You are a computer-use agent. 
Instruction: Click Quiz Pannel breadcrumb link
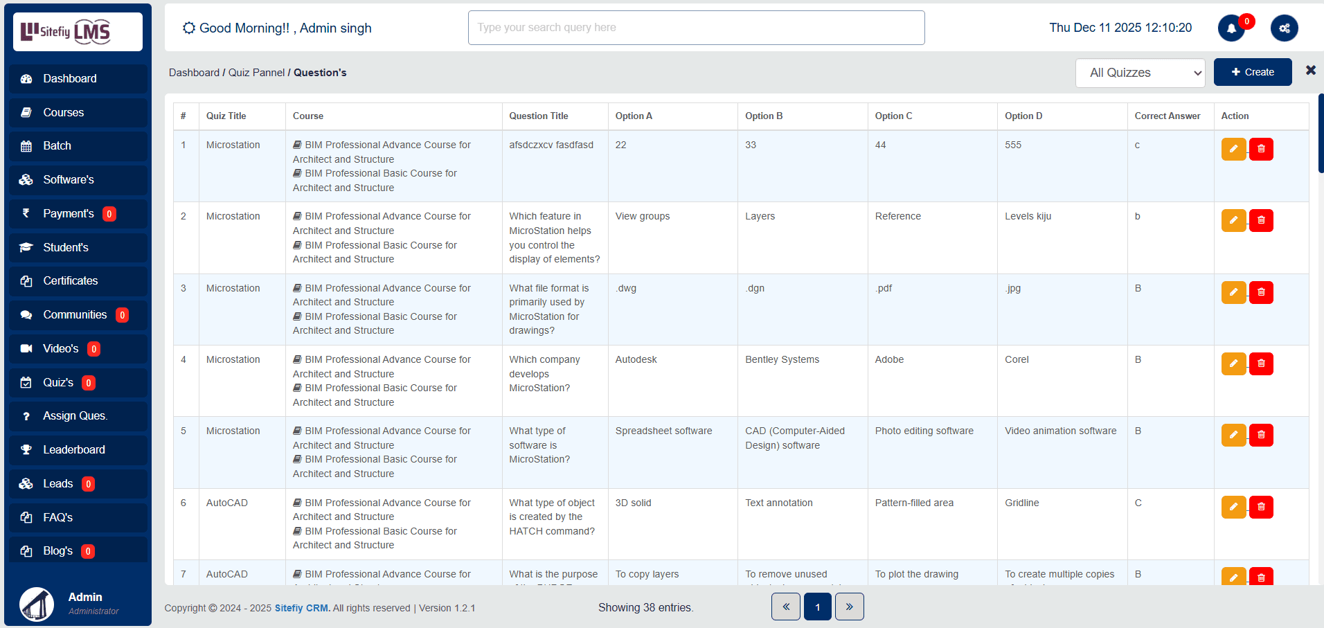256,73
